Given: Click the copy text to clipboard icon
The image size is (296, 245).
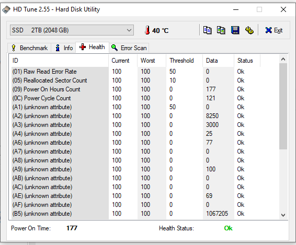Looking at the screenshot, I should (x=207, y=30).
